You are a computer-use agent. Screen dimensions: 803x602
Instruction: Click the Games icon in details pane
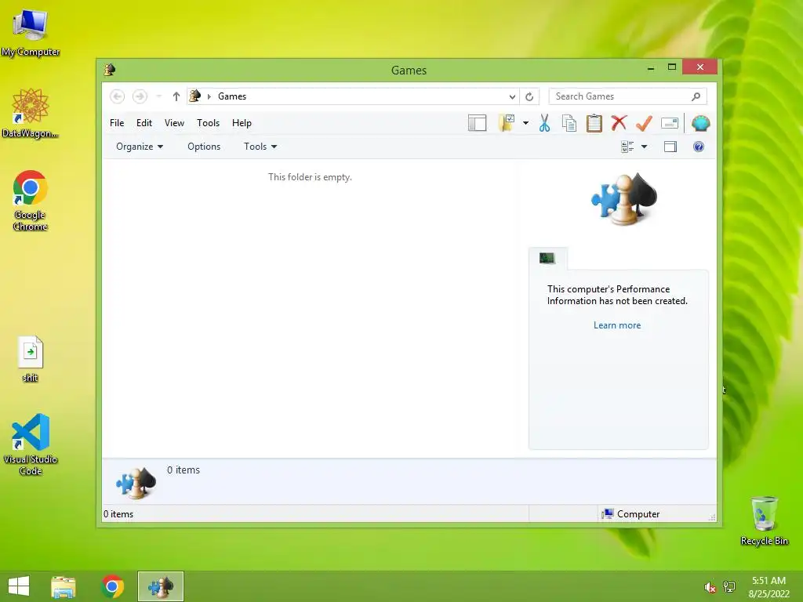tap(136, 482)
